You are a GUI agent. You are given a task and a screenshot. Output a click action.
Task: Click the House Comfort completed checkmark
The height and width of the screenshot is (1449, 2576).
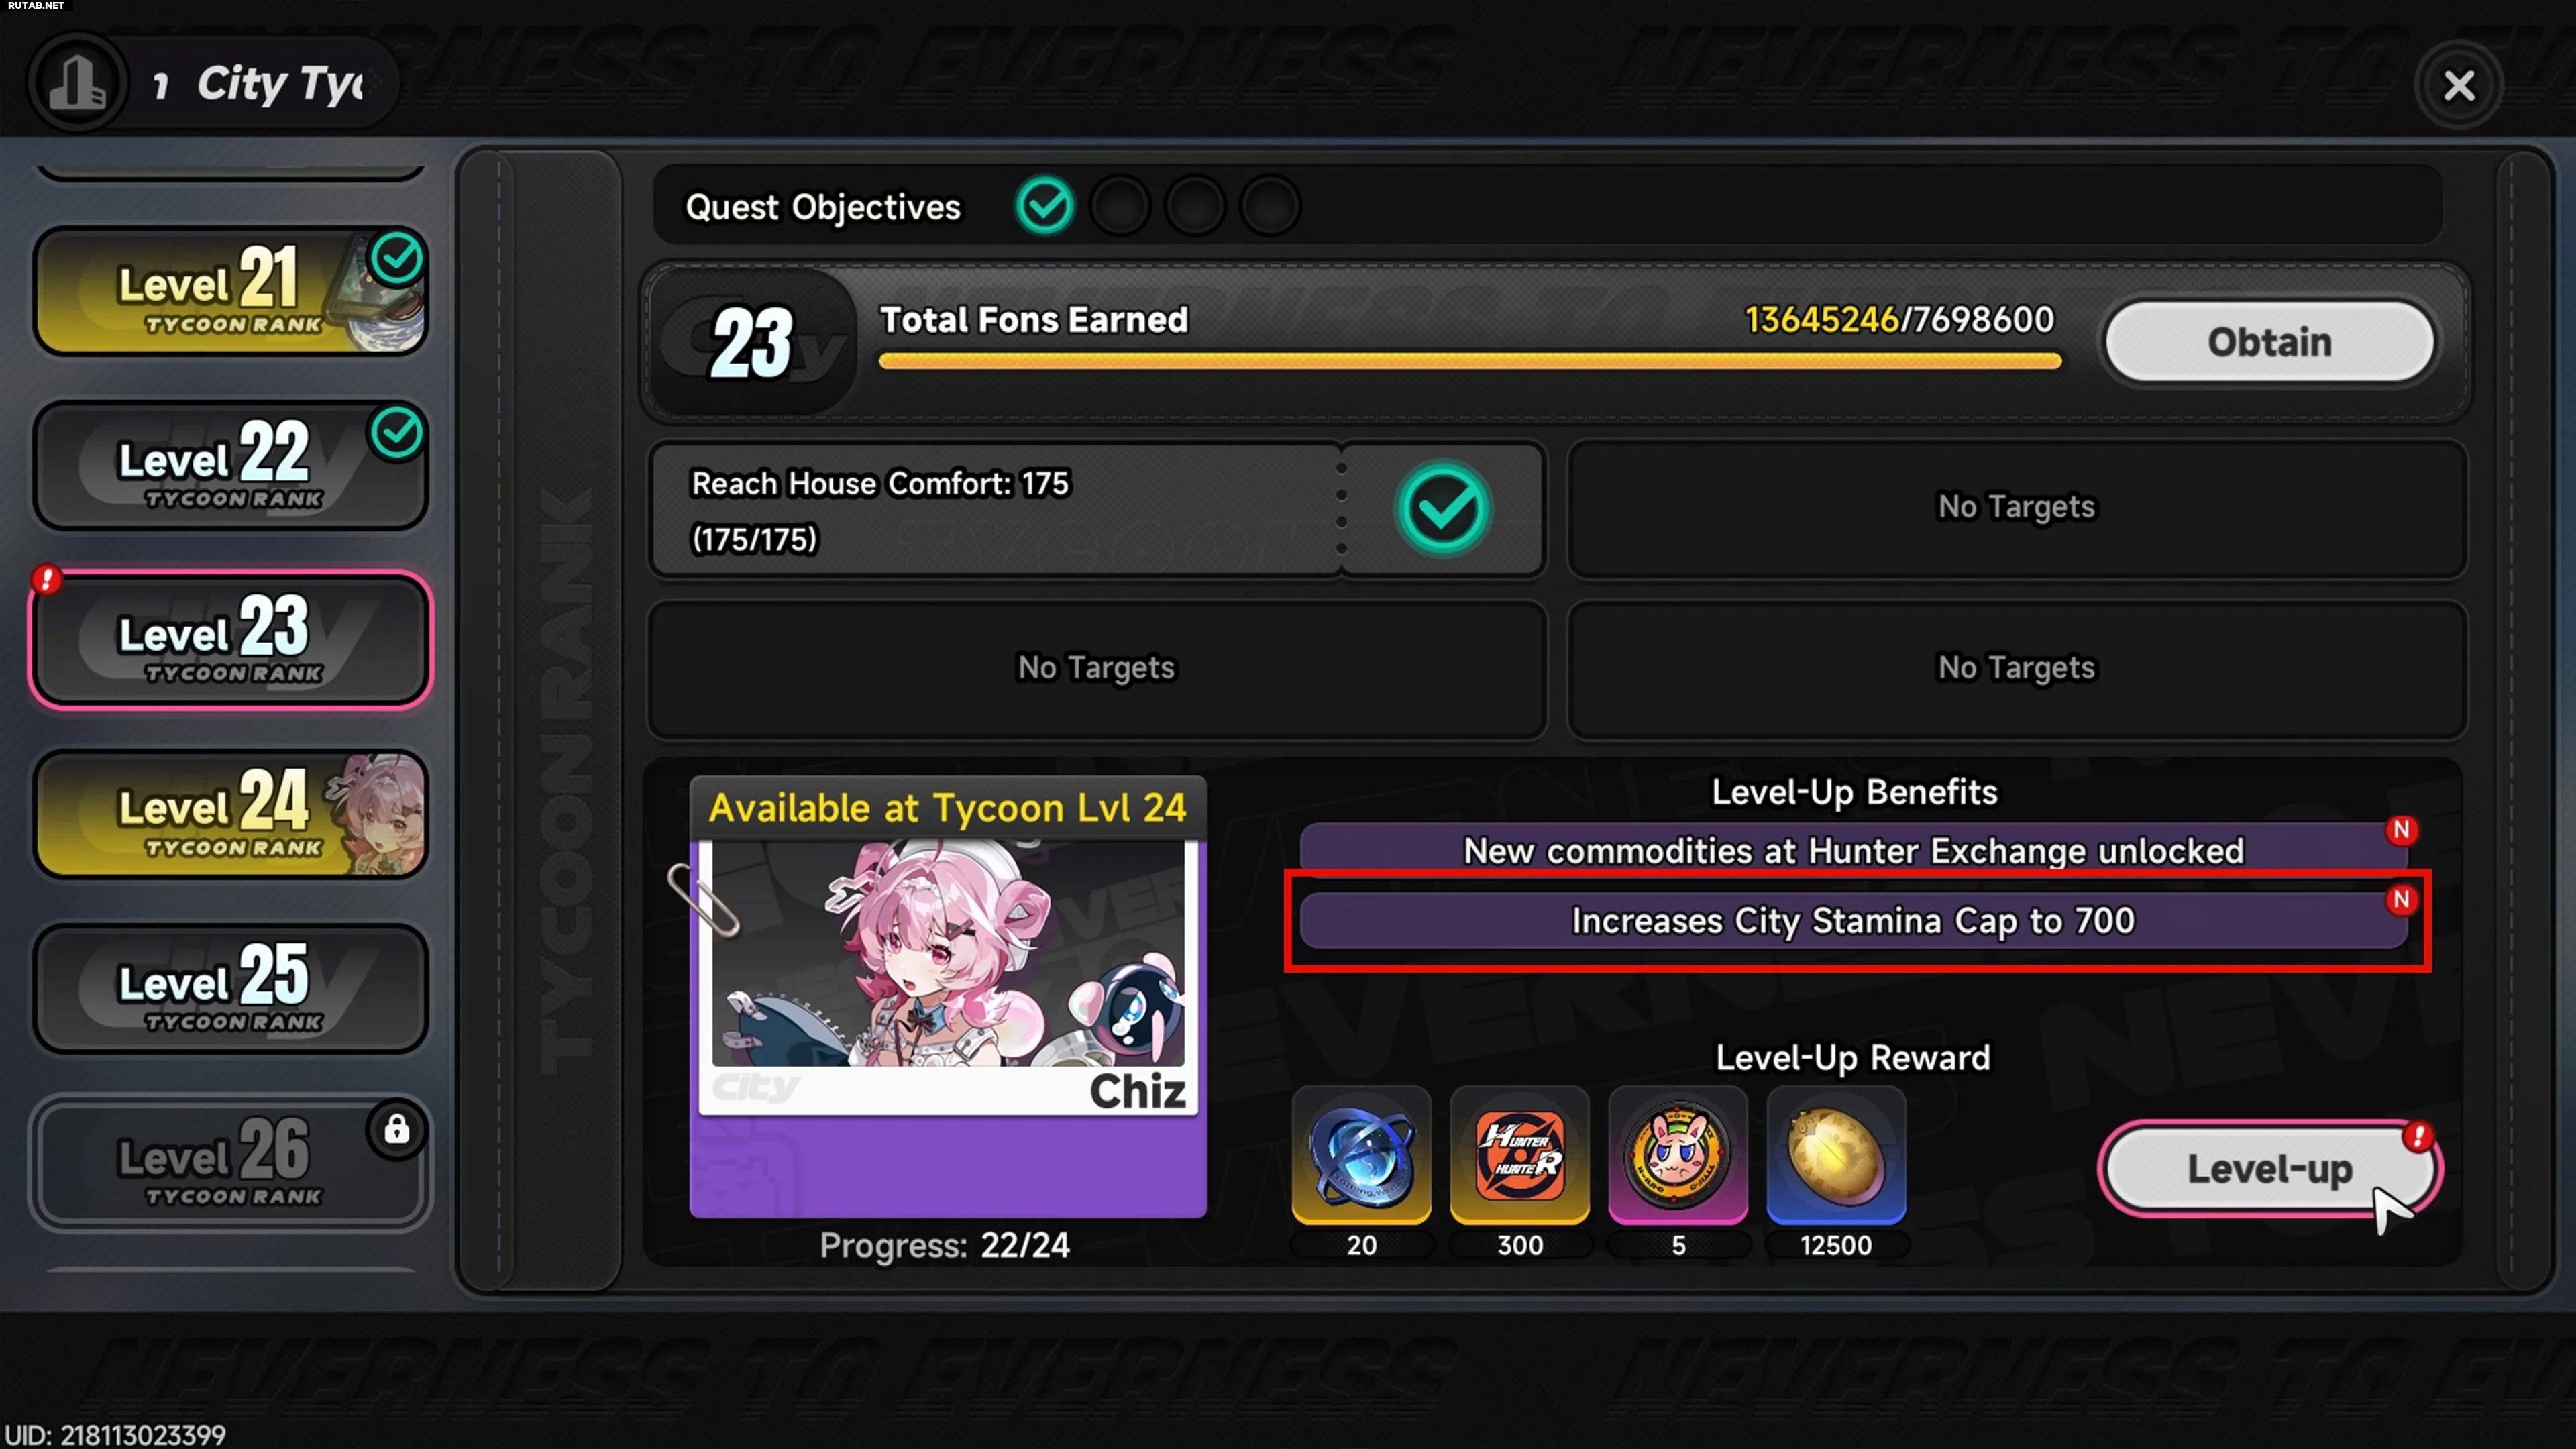[x=1443, y=509]
